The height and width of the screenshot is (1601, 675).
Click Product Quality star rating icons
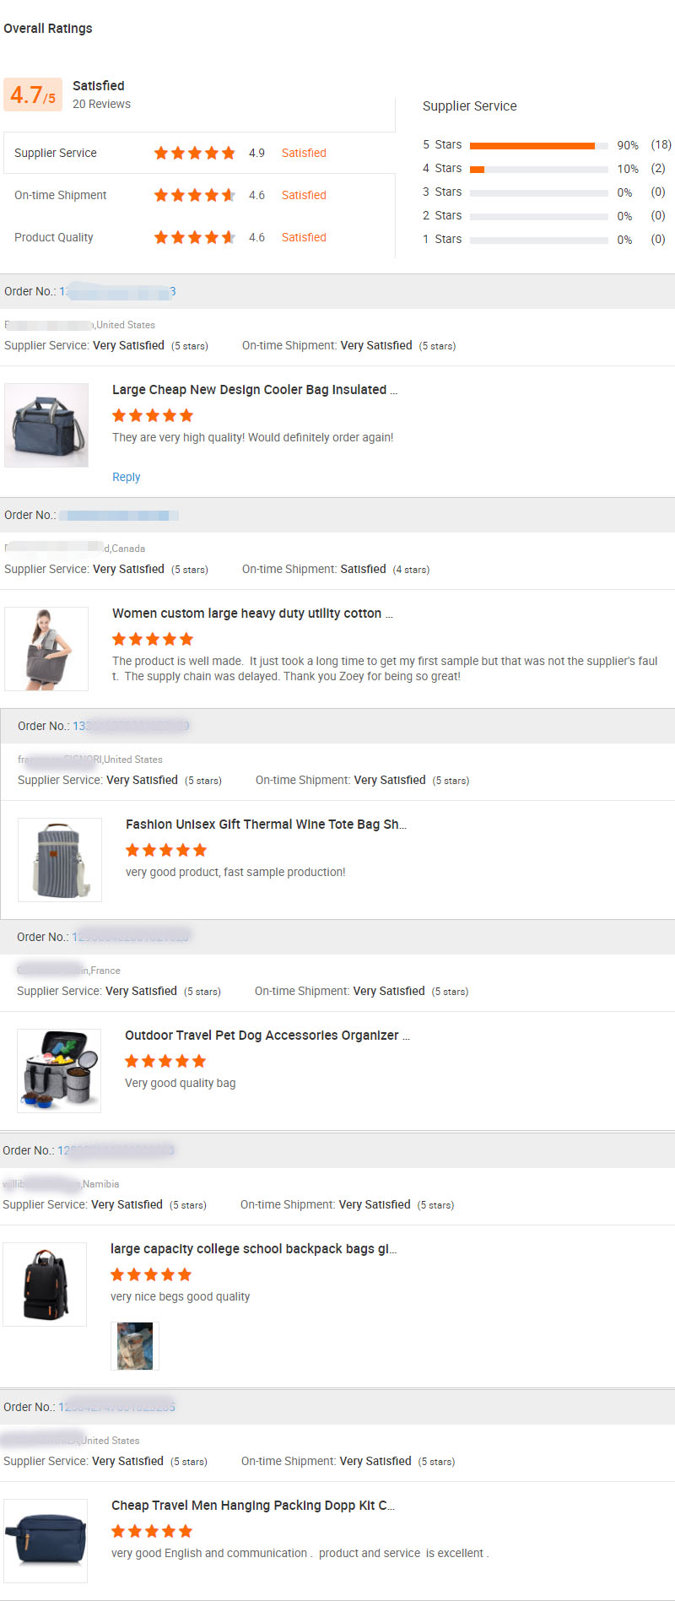(195, 237)
